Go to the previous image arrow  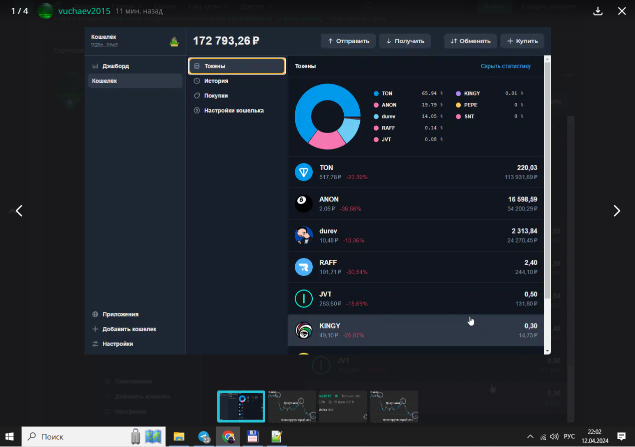pos(19,211)
